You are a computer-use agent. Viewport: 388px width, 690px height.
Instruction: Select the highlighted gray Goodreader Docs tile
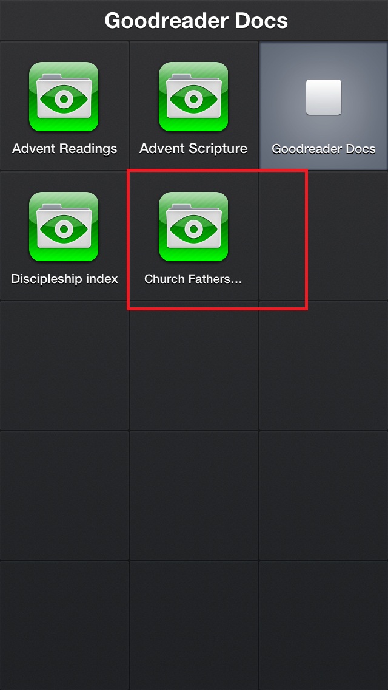coord(324,106)
